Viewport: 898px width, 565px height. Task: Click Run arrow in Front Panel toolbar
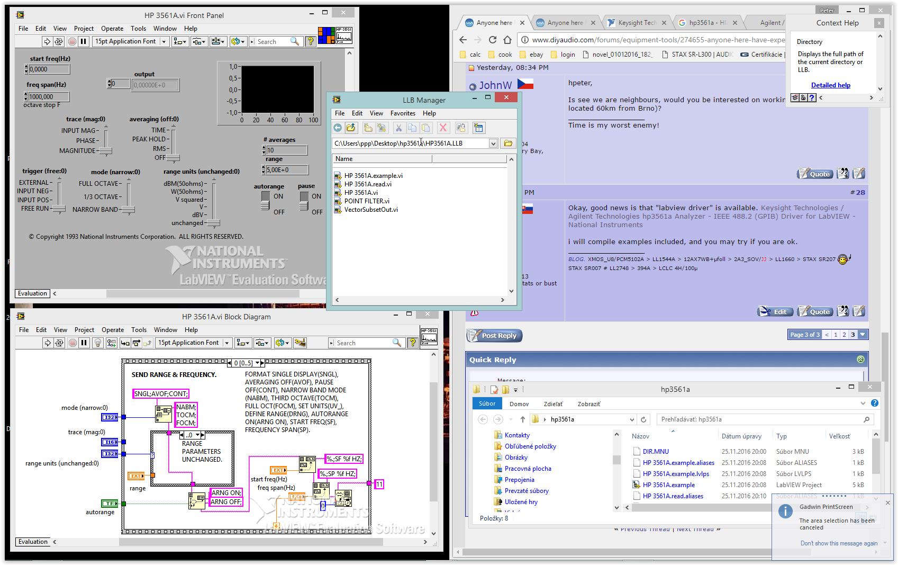pos(47,41)
